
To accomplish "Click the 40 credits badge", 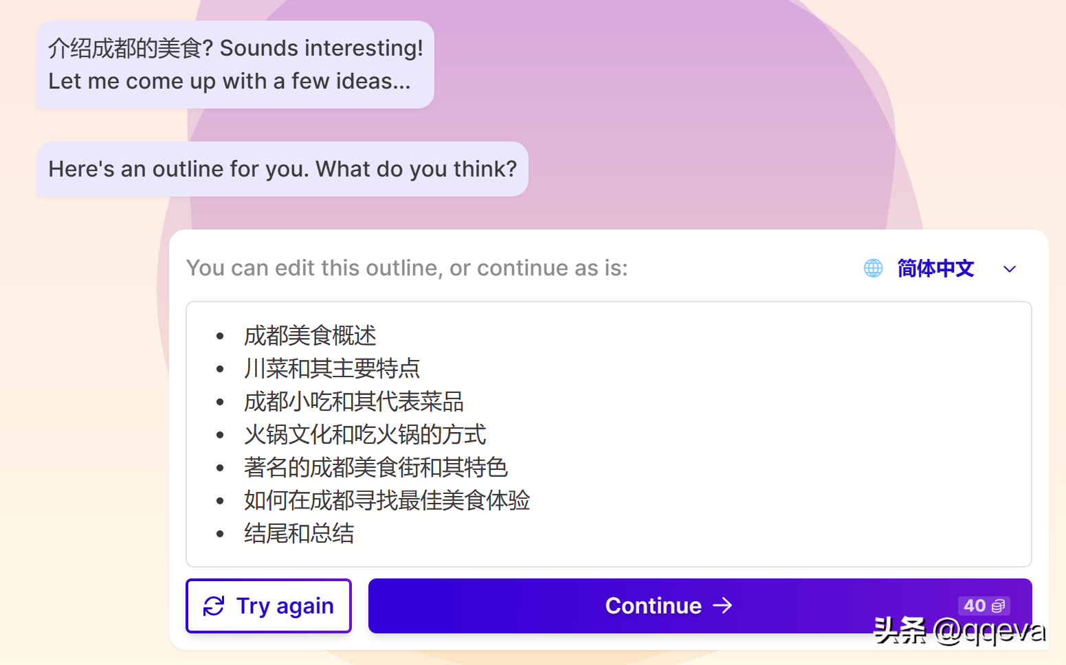I will coord(984,605).
